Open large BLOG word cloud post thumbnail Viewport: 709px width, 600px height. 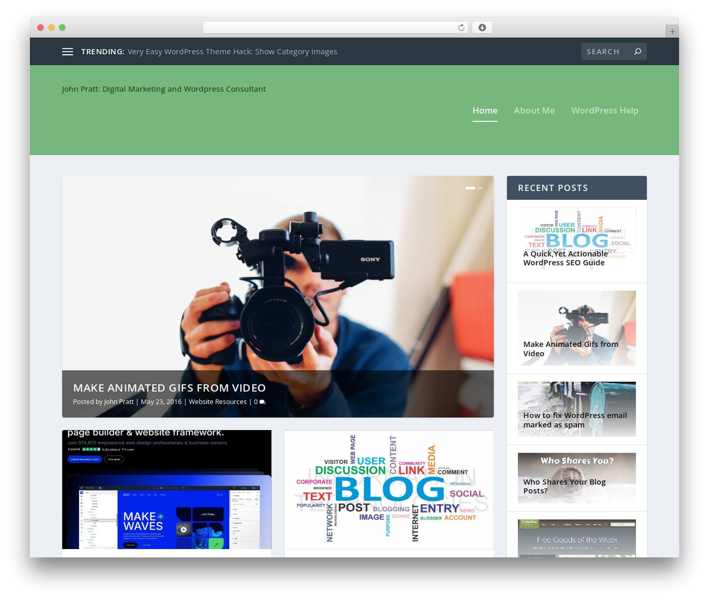(389, 489)
